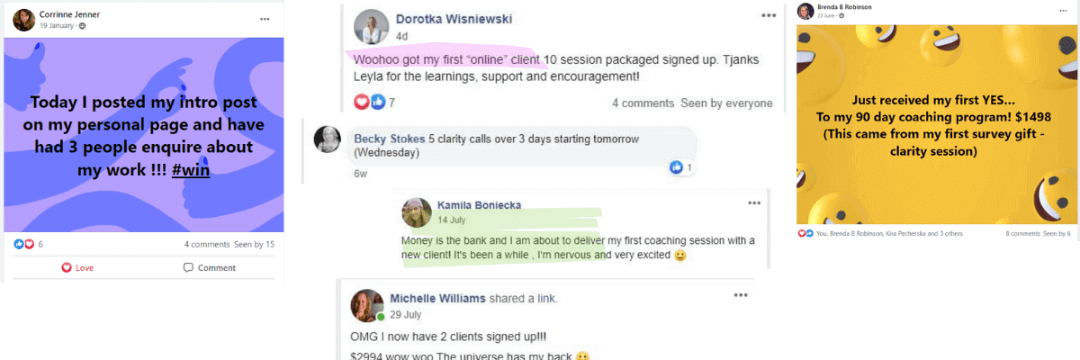The image size is (1080, 360).
Task: Click the #win hashtag link
Action: pos(193,168)
